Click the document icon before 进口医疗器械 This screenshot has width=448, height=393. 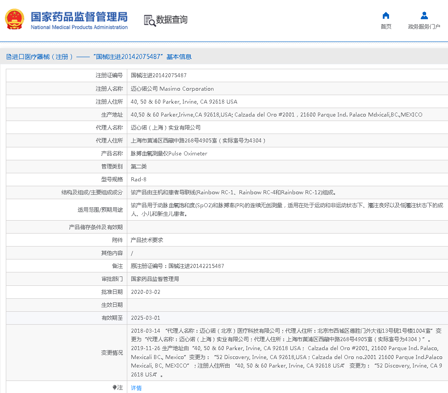pyautogui.click(x=8, y=57)
